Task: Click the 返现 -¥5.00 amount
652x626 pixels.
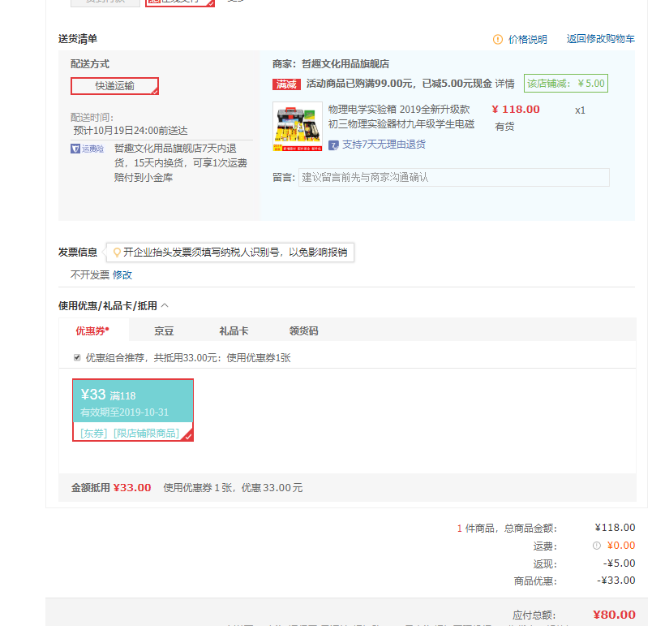Action: (x=619, y=563)
